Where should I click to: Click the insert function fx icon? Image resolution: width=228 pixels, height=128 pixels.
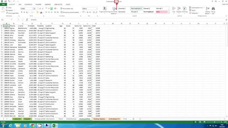coord(27,20)
